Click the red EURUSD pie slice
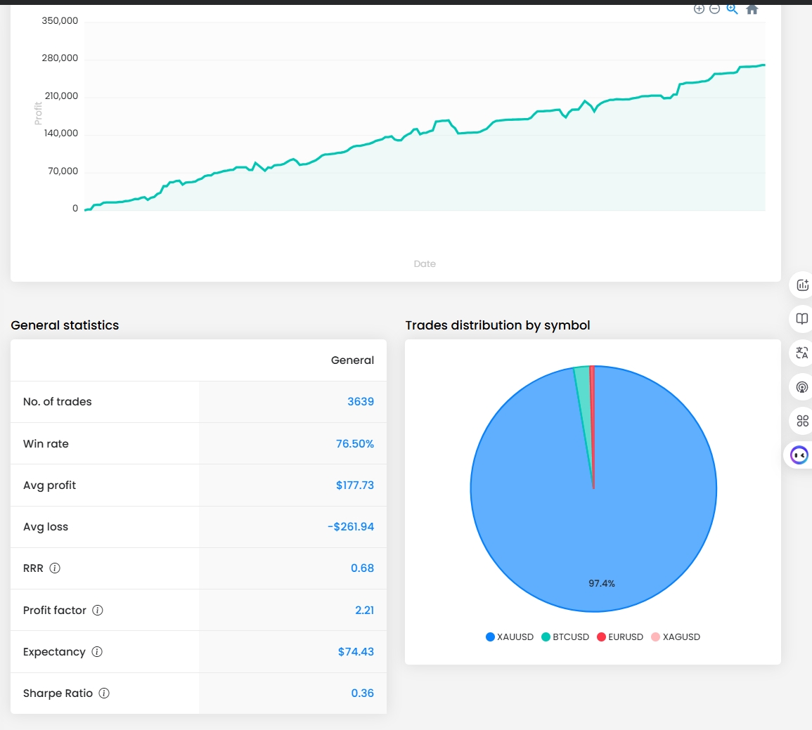The width and height of the screenshot is (812, 730). click(x=593, y=398)
